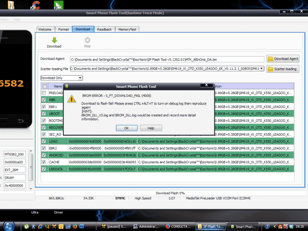Uncheck the LOGO row checkbox
The height and width of the screenshot is (231, 308).
click(x=44, y=141)
